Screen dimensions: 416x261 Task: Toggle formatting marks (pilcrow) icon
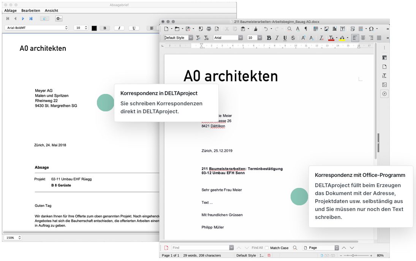pyautogui.click(x=306, y=29)
